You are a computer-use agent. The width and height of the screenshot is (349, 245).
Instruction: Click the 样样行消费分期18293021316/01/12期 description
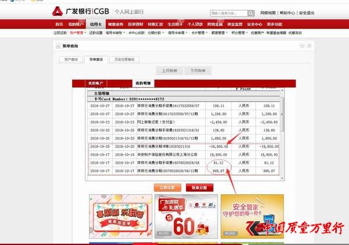[x=168, y=138]
